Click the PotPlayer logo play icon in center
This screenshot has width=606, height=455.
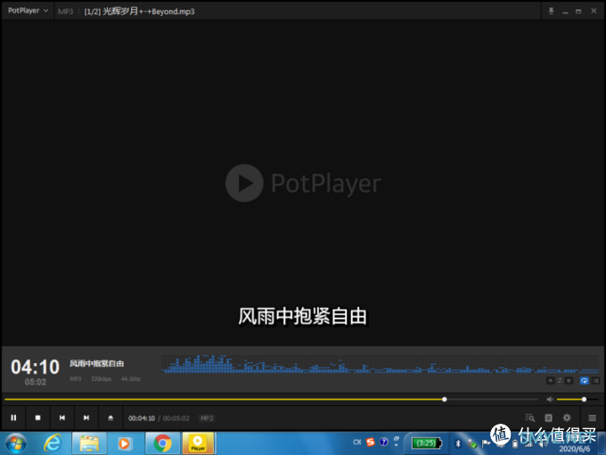click(x=244, y=183)
